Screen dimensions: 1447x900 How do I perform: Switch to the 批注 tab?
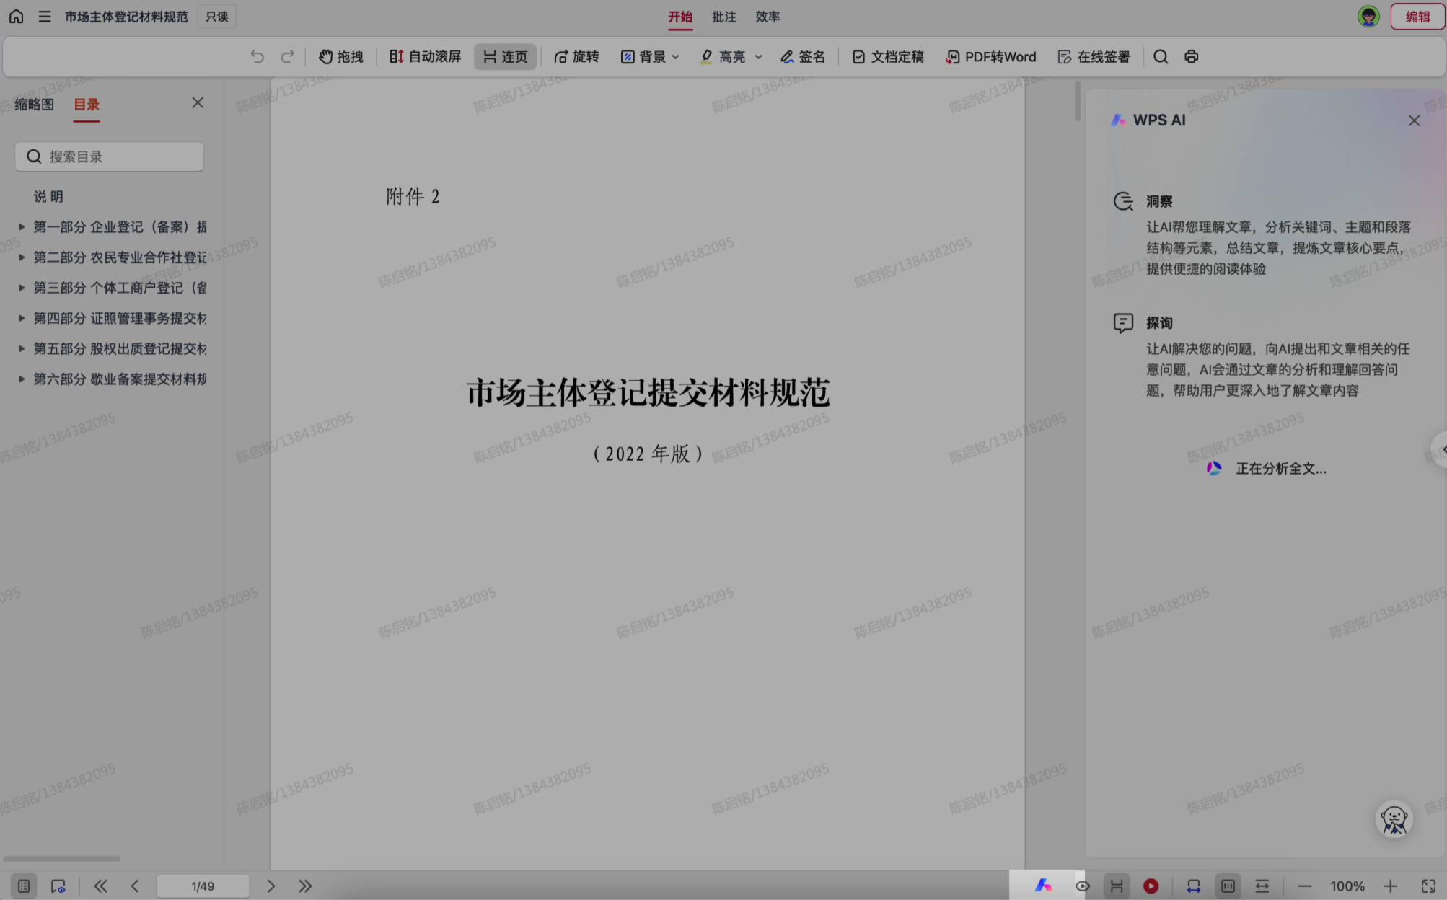pyautogui.click(x=723, y=17)
